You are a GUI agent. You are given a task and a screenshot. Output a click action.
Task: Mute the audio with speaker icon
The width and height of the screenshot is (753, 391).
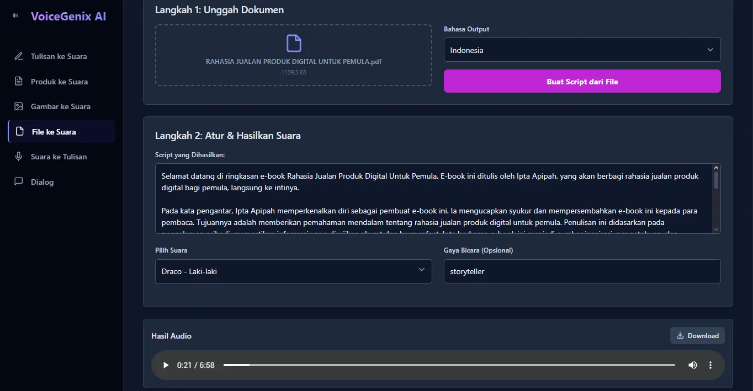coord(692,365)
